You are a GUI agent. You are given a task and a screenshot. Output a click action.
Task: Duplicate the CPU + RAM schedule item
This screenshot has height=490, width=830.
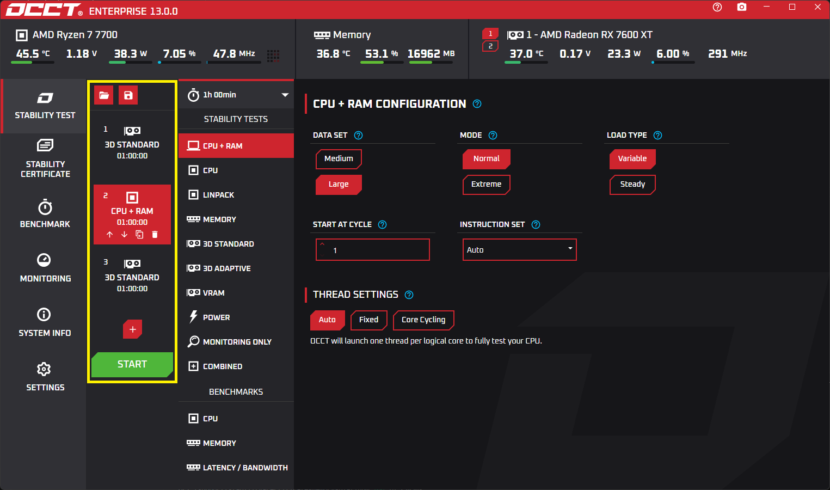(139, 235)
